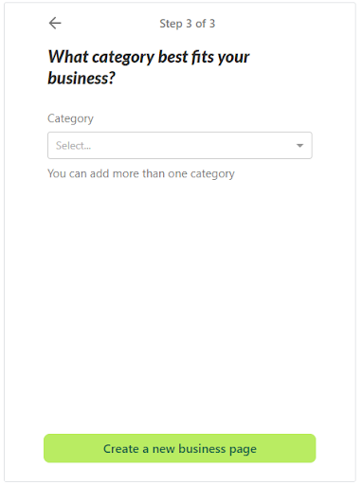Image resolution: width=362 pixels, height=485 pixels.
Task: Expand the category list with the triangle arrow
Action: 299,146
